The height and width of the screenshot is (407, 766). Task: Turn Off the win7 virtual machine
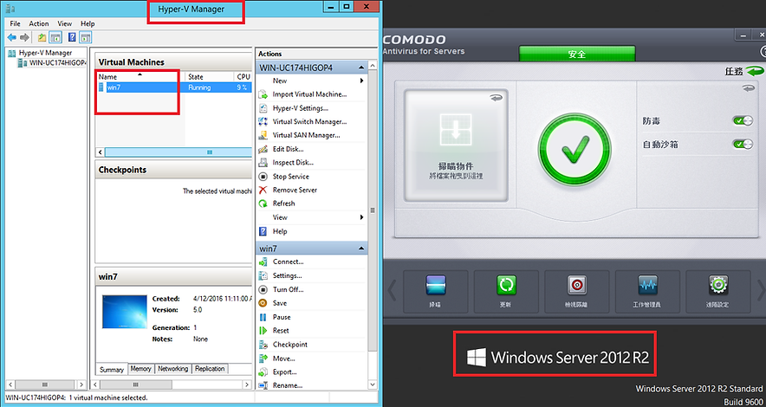289,289
